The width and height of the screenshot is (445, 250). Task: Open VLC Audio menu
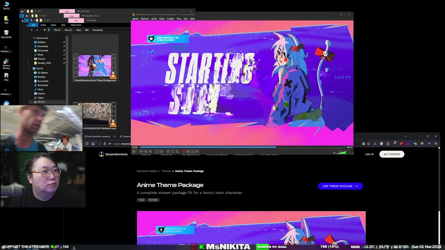(x=154, y=19)
